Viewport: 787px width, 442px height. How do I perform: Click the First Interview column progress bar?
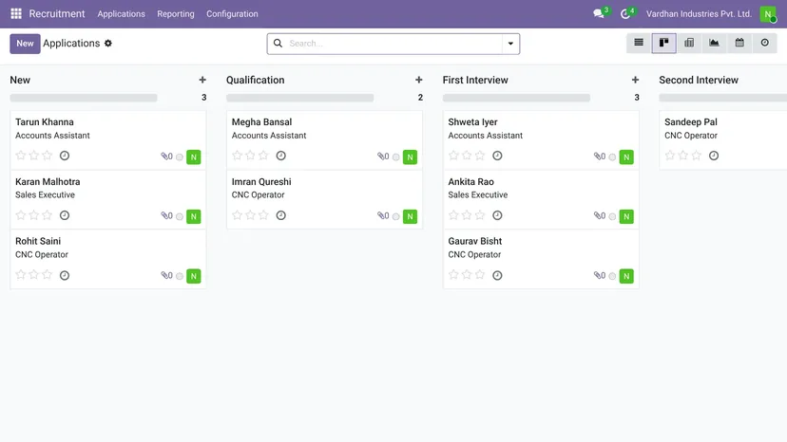point(516,99)
